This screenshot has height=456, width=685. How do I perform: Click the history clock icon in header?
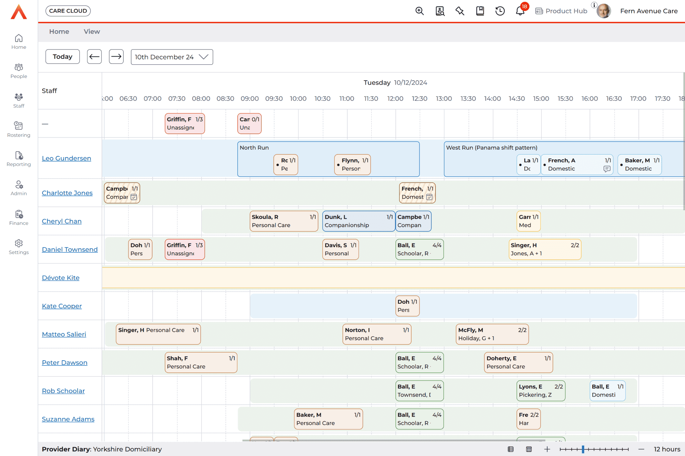pos(500,11)
